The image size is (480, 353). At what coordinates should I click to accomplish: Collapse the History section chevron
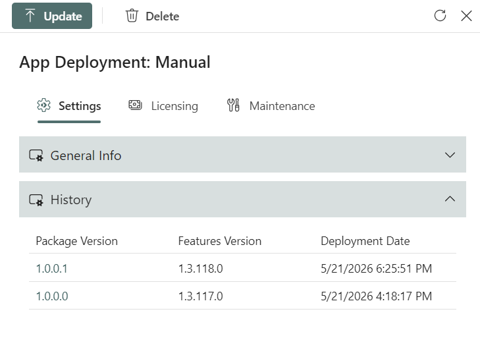[x=450, y=199]
